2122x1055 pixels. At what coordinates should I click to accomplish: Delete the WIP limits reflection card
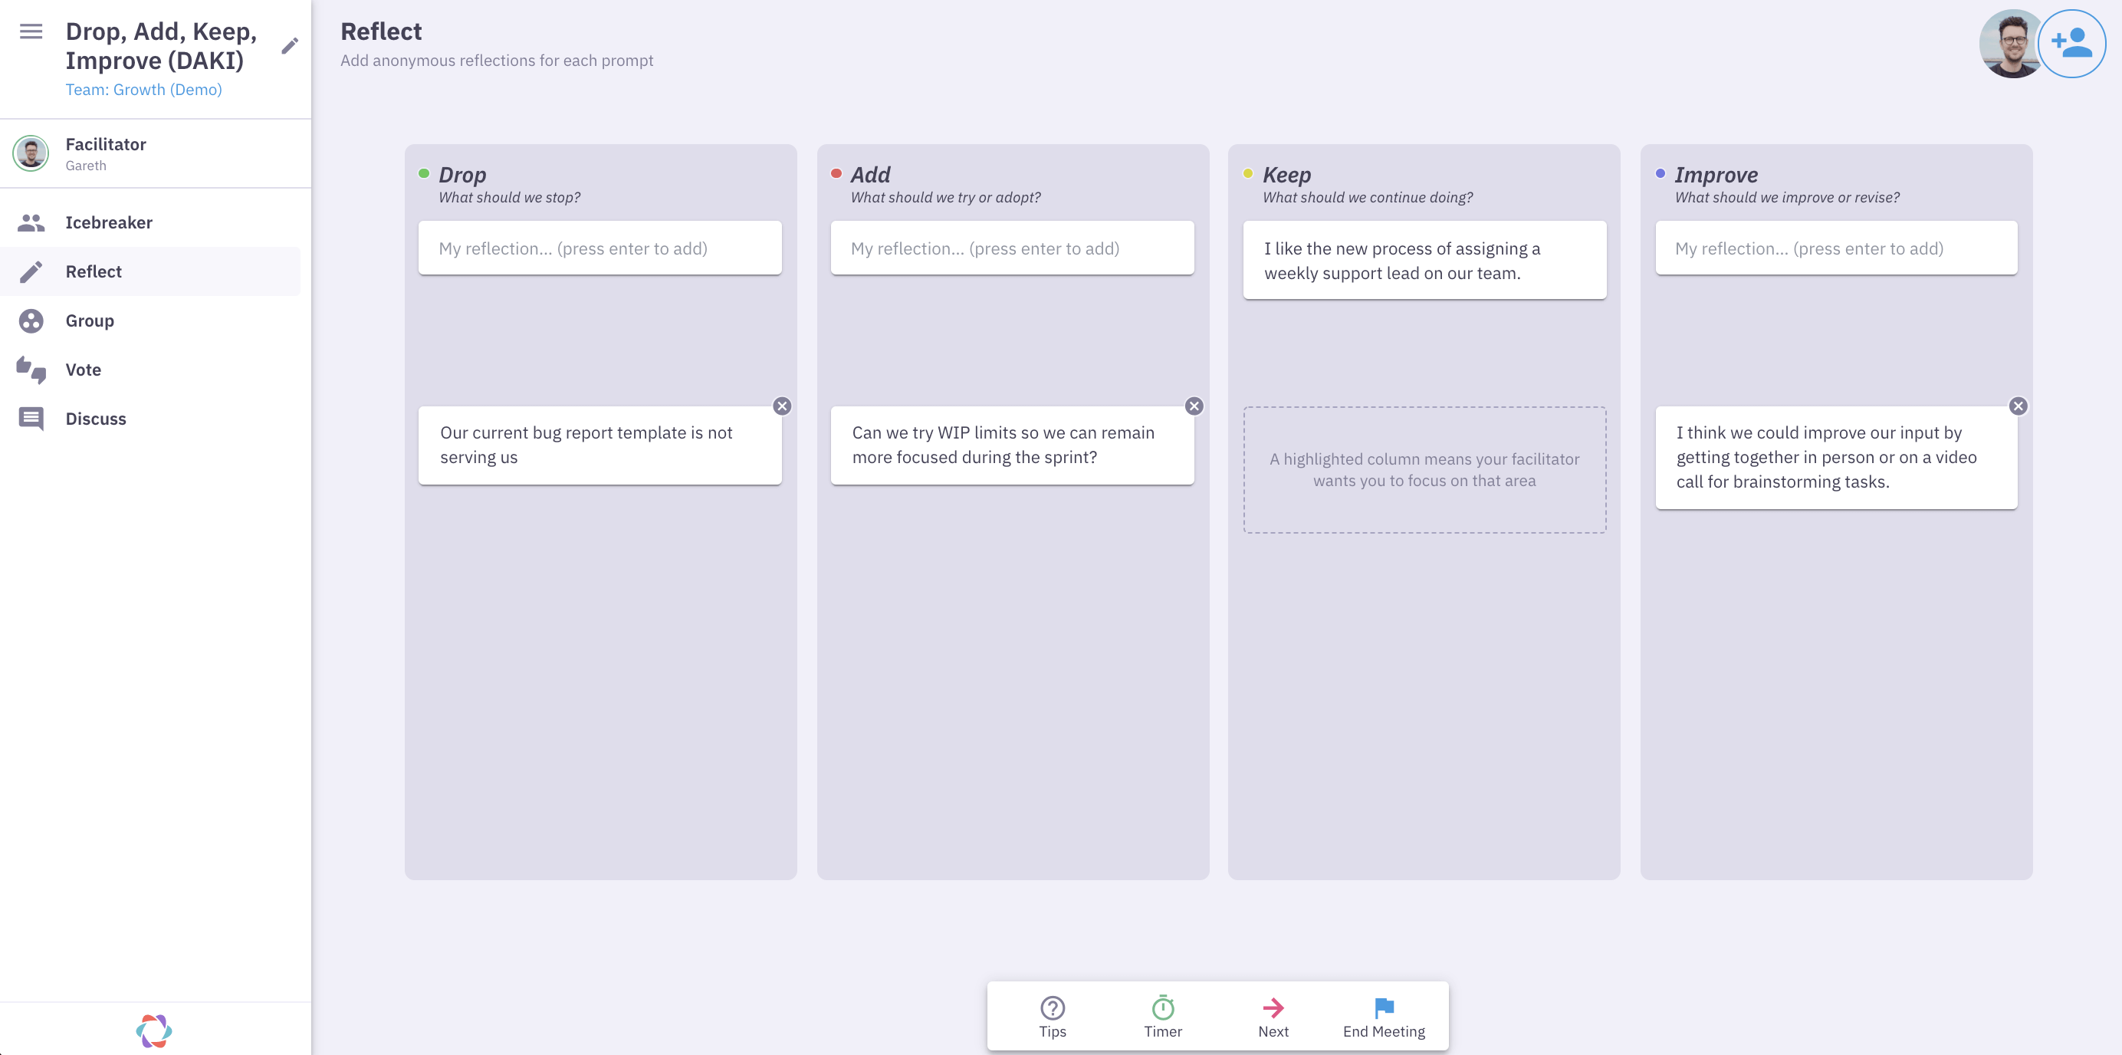point(1194,406)
